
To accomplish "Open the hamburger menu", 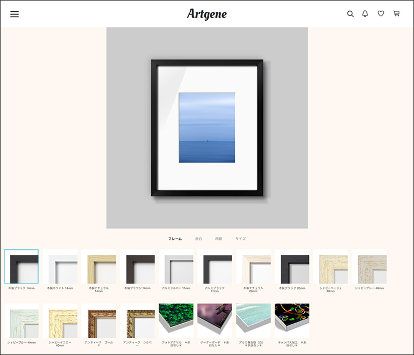I will 15,14.
